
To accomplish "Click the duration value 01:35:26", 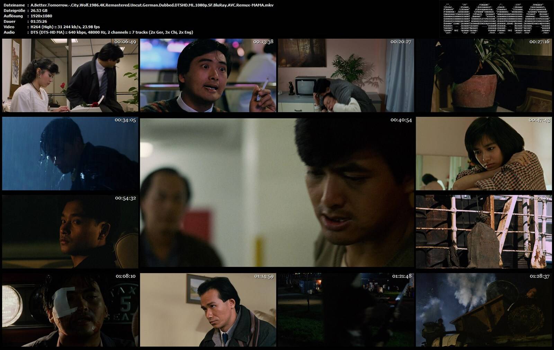I will click(39, 21).
